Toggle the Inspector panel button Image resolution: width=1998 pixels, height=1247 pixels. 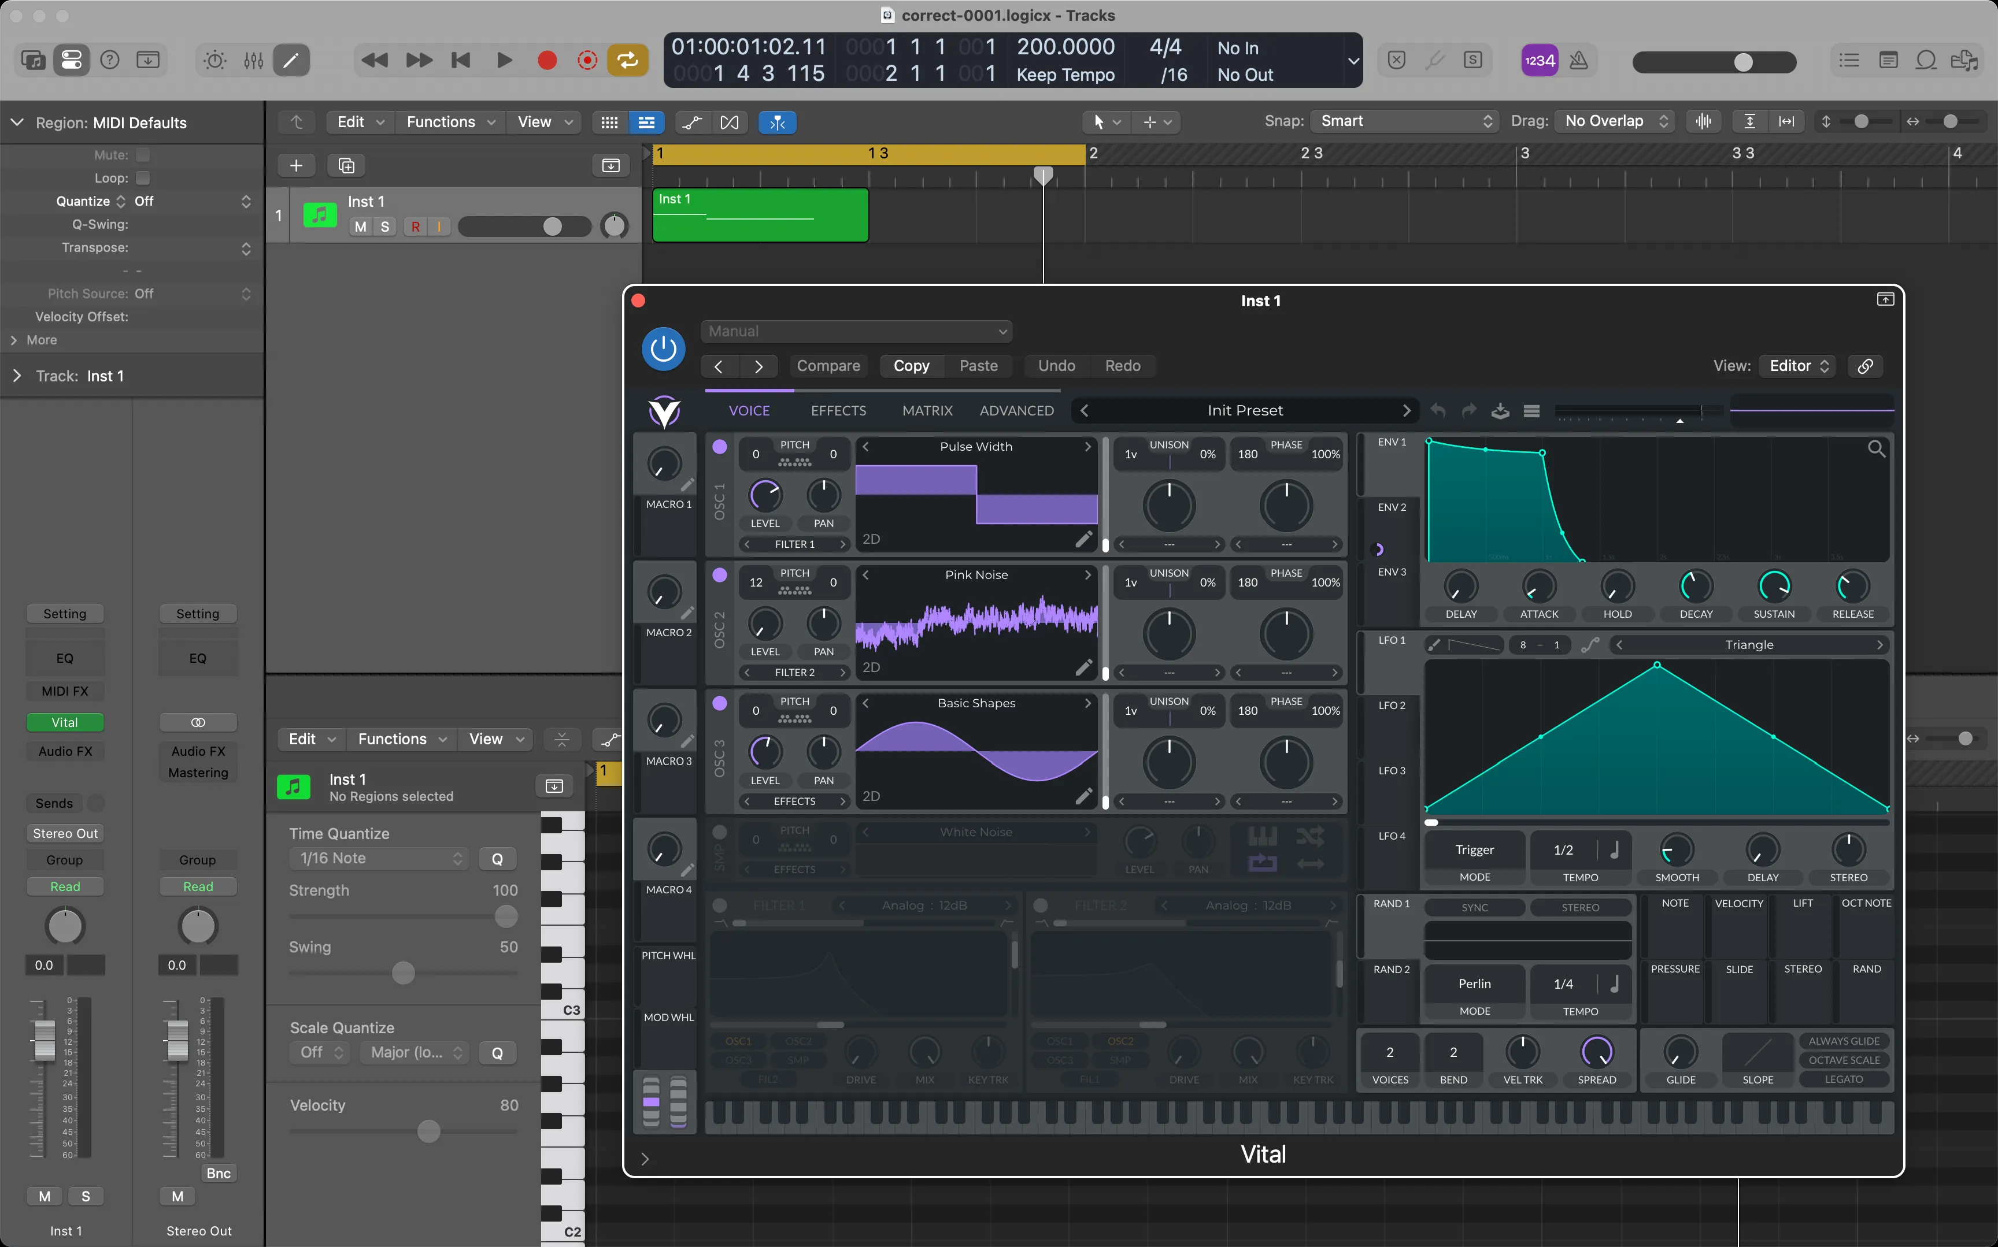click(x=72, y=60)
